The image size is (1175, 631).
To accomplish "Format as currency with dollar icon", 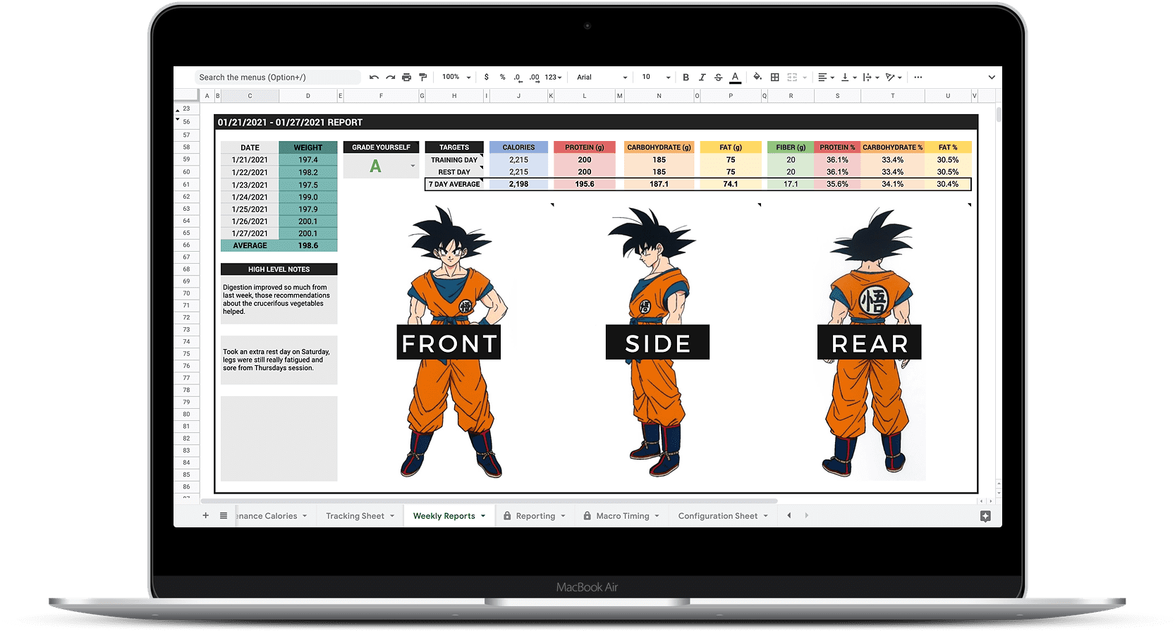I will (486, 78).
